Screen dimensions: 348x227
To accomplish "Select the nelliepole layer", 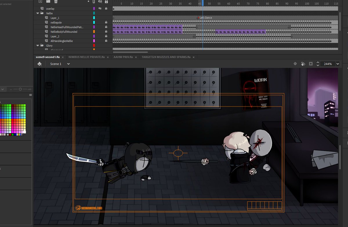I will (56, 22).
